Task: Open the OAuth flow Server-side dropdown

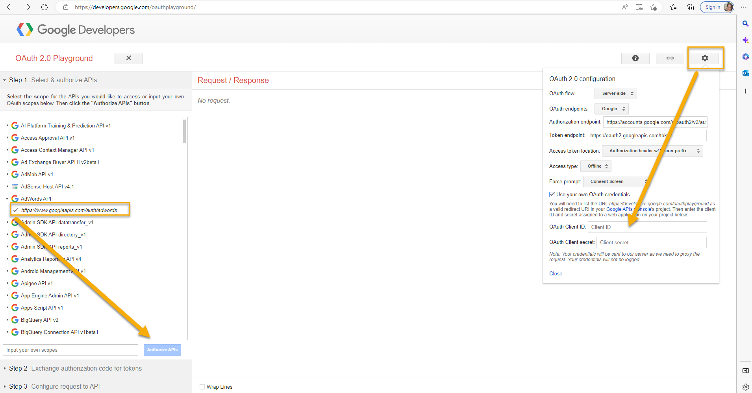Action: (x=615, y=93)
